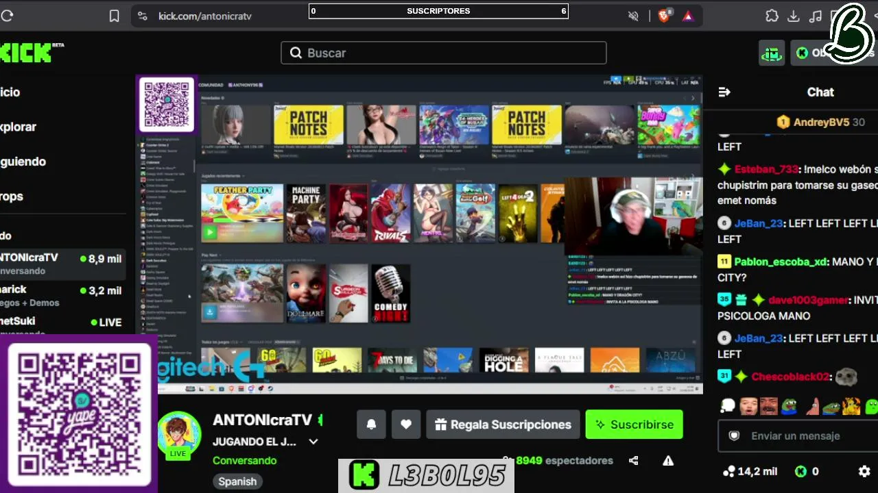Screen dimensions: 878x493
Task: Go to Kick home via the KICK logo
Action: [x=26, y=53]
